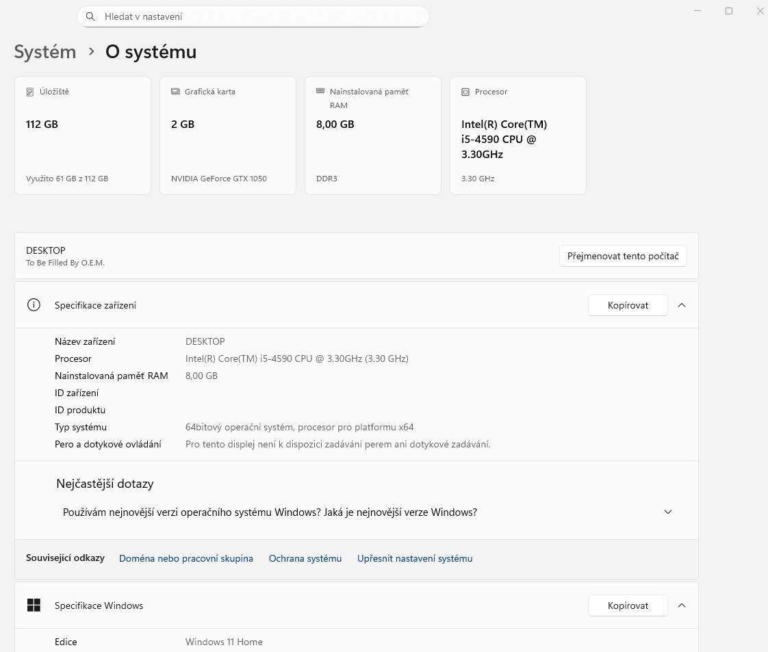This screenshot has width=768, height=652.
Task: Open Upřesnit nastavení systému link
Action: pos(415,558)
